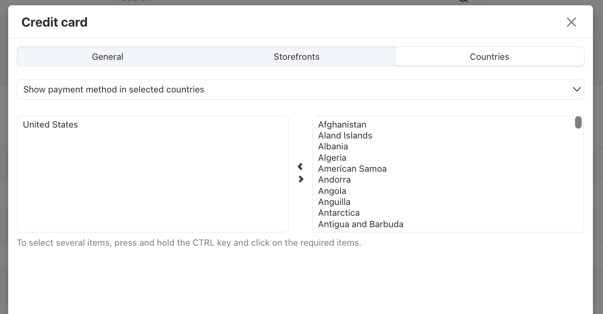The width and height of the screenshot is (603, 314).
Task: Close the Credit card dialog
Action: tap(571, 22)
